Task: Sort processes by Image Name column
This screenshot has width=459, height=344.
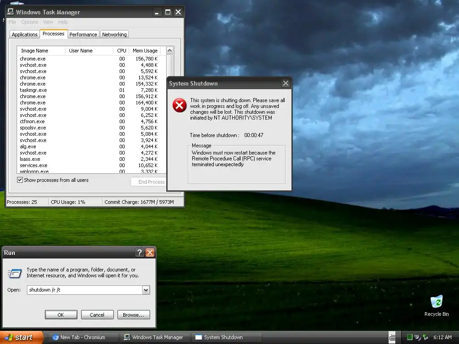Action: [41, 51]
